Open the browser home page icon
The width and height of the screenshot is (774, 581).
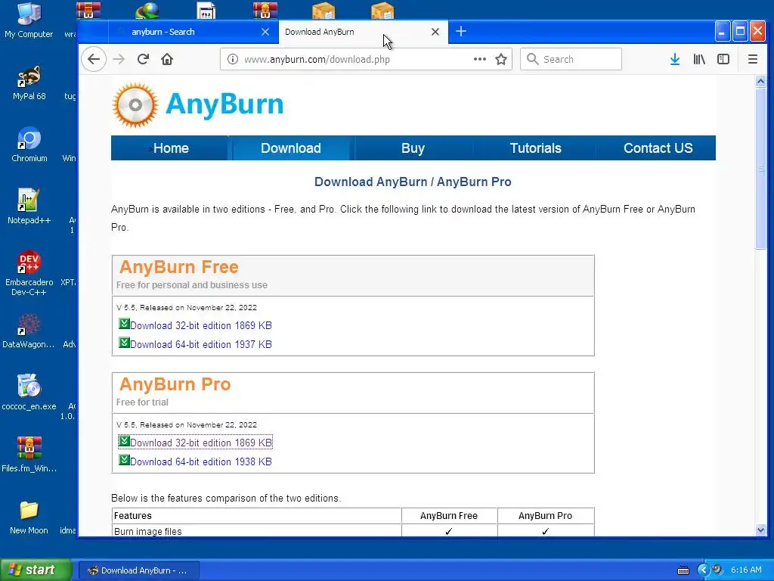point(167,59)
